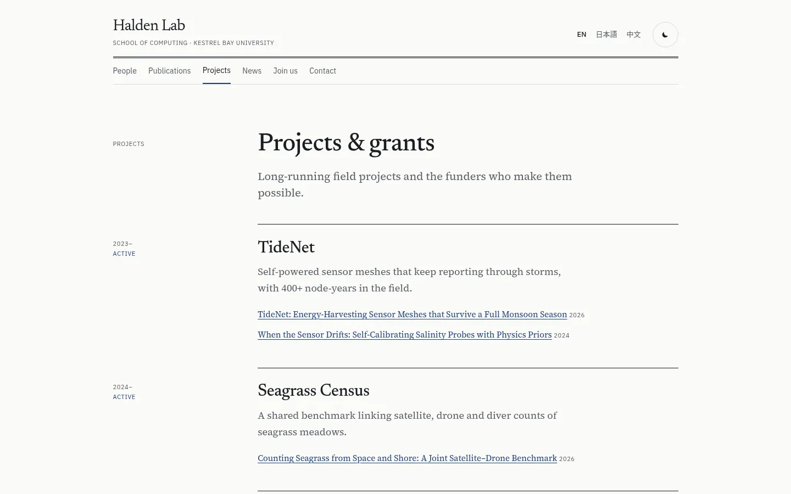791x494 pixels.
Task: Click the Projects & grants page title
Action: tap(346, 143)
